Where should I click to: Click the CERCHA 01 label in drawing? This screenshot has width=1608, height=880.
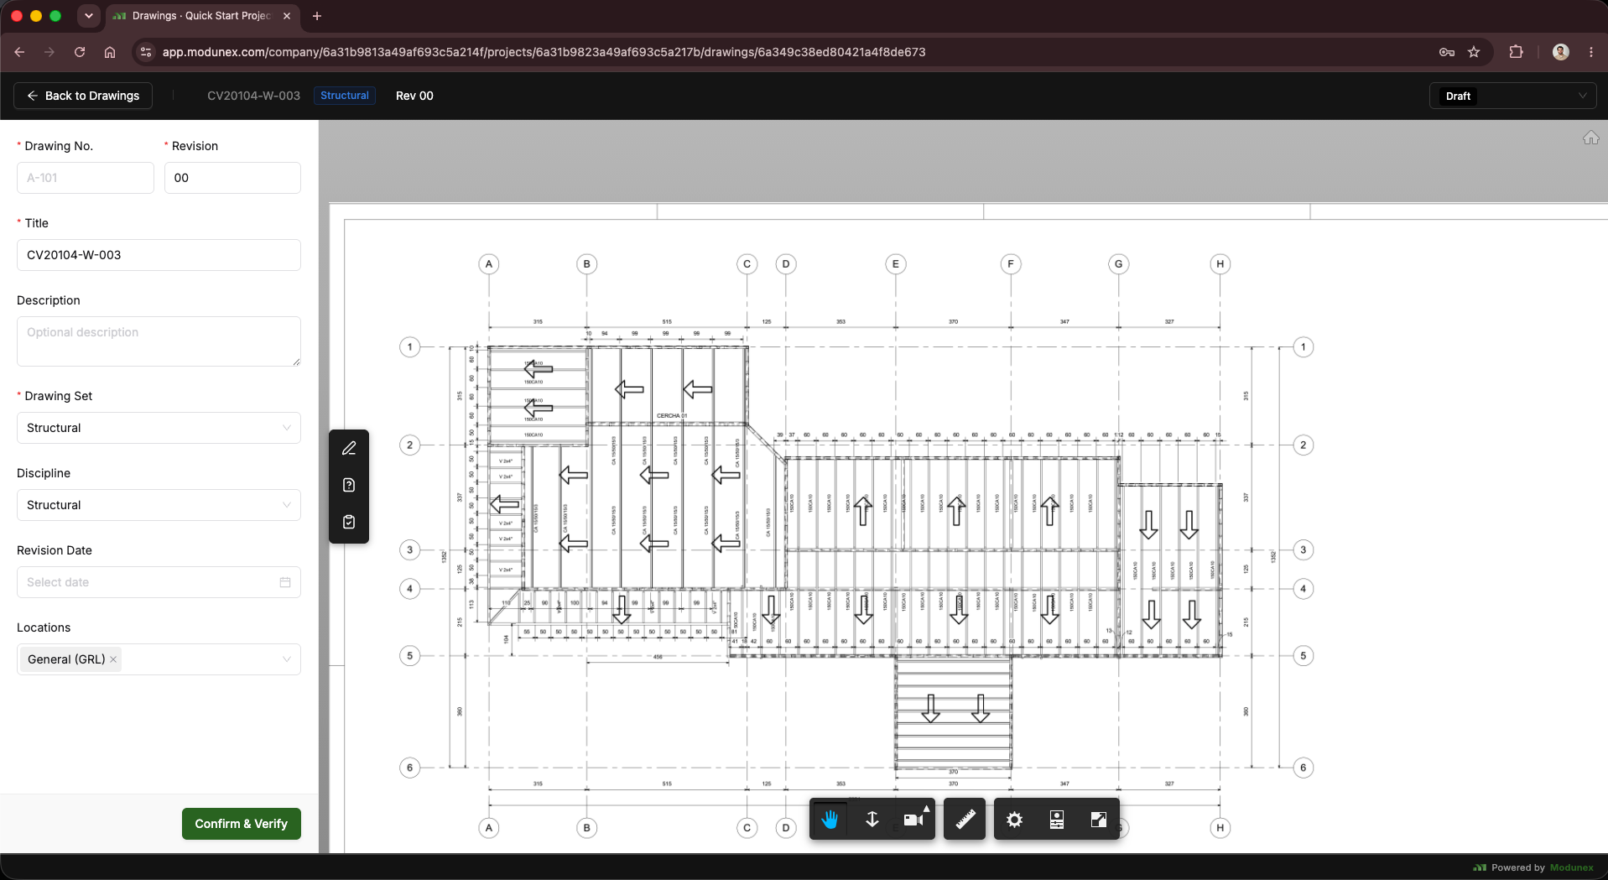[x=671, y=415]
